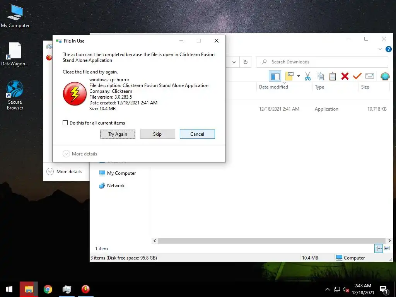This screenshot has height=297, width=396.
Task: Select the DataWagon desktop shortcut
Action: 15,54
